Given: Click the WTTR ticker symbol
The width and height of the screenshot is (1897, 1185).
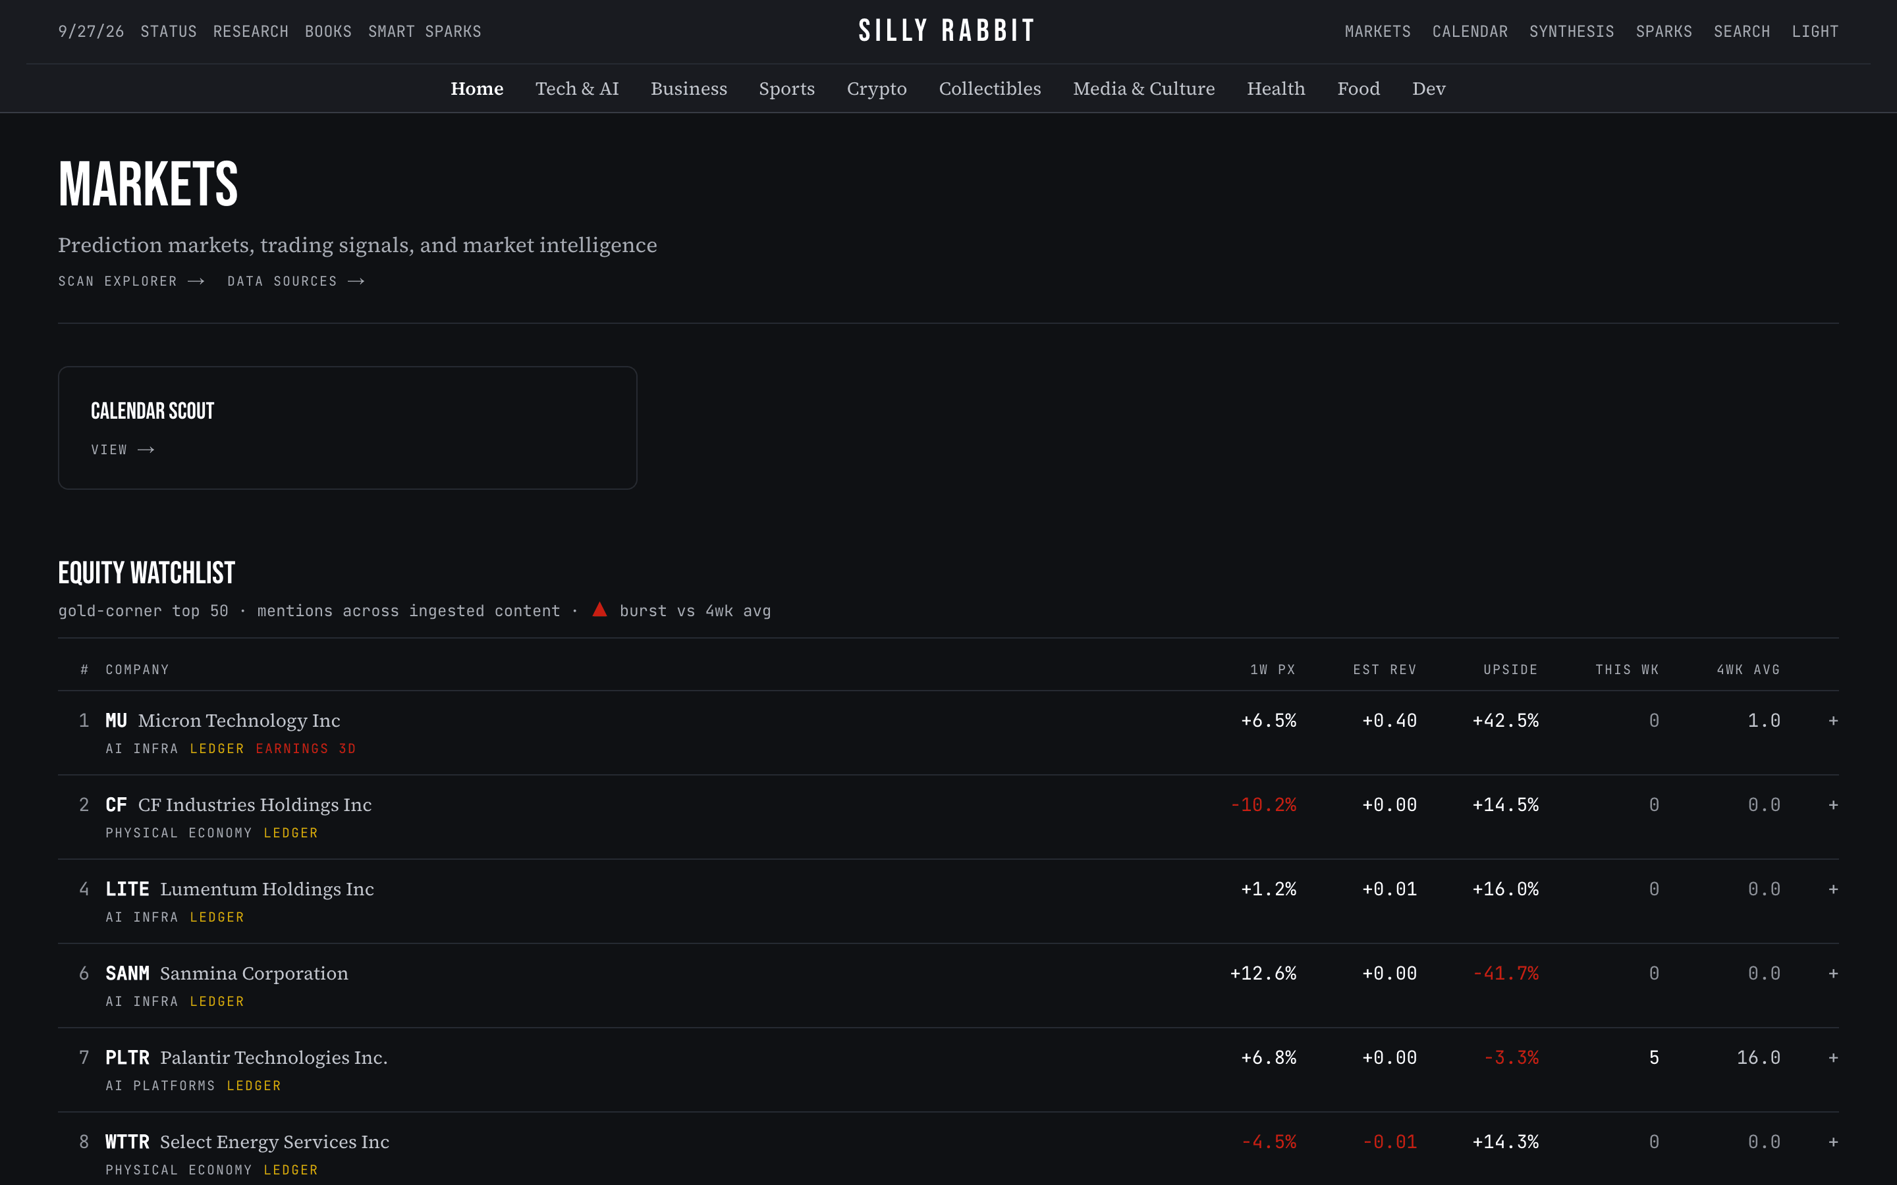Looking at the screenshot, I should 127,1142.
